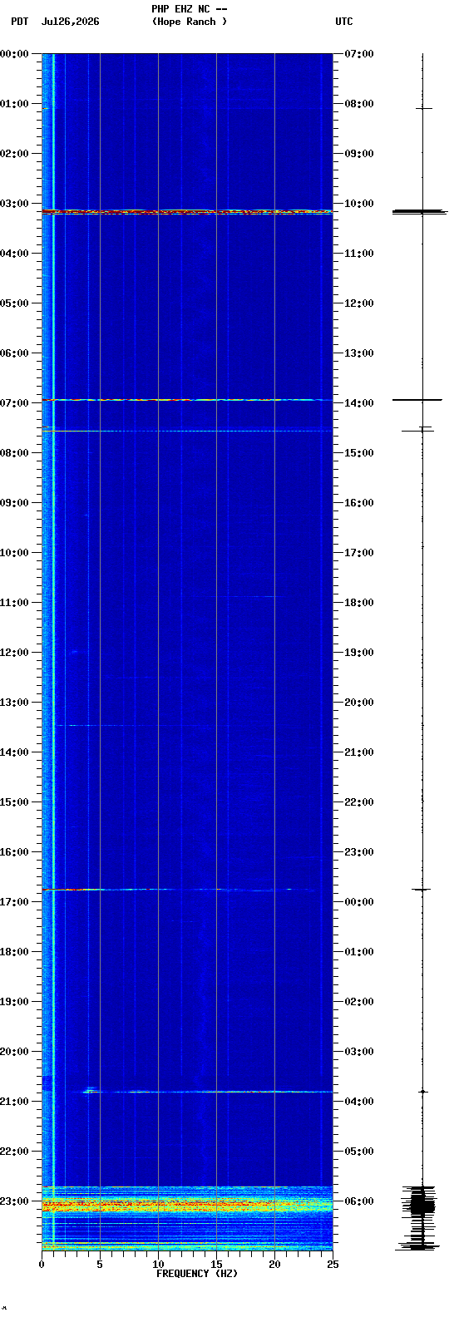459x1317 pixels.
Task: Click 19:00 on the PDT axis
Action: coord(14,1002)
